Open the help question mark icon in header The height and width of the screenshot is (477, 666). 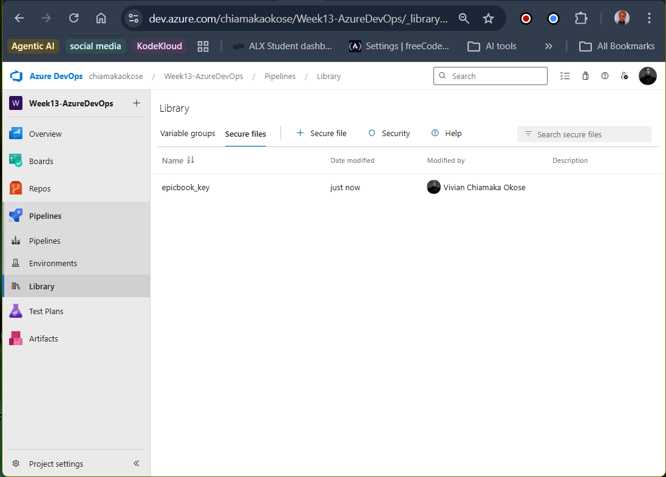pyautogui.click(x=605, y=76)
